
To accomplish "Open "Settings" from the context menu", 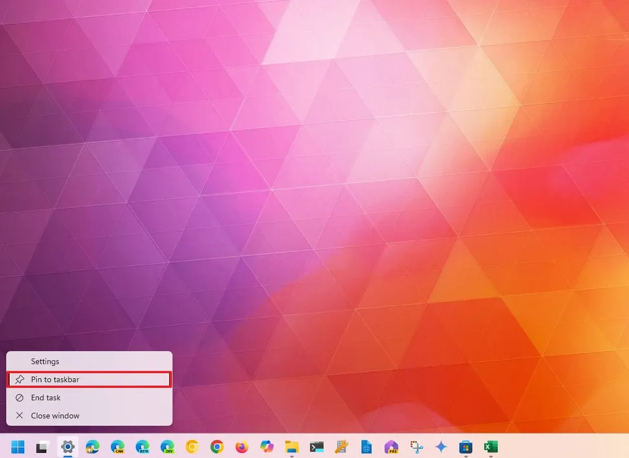I will click(45, 361).
